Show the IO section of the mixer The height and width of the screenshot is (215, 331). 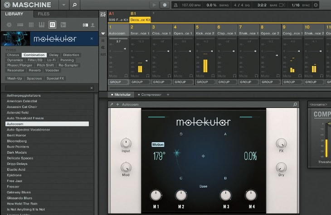point(103,41)
